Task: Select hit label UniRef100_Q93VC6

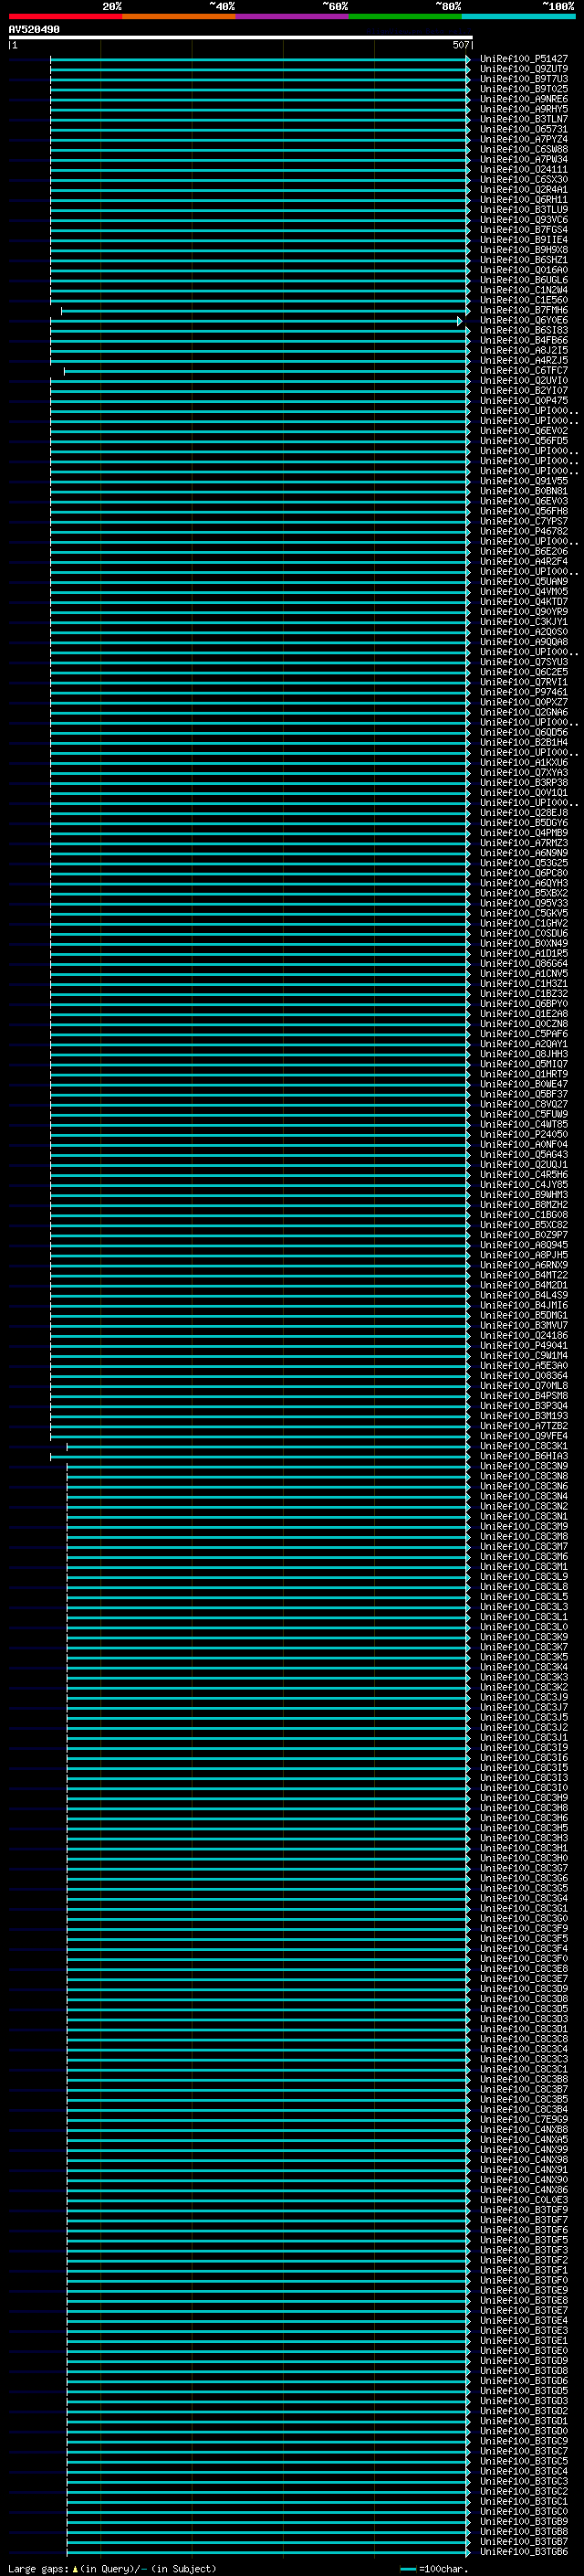Action: click(524, 220)
